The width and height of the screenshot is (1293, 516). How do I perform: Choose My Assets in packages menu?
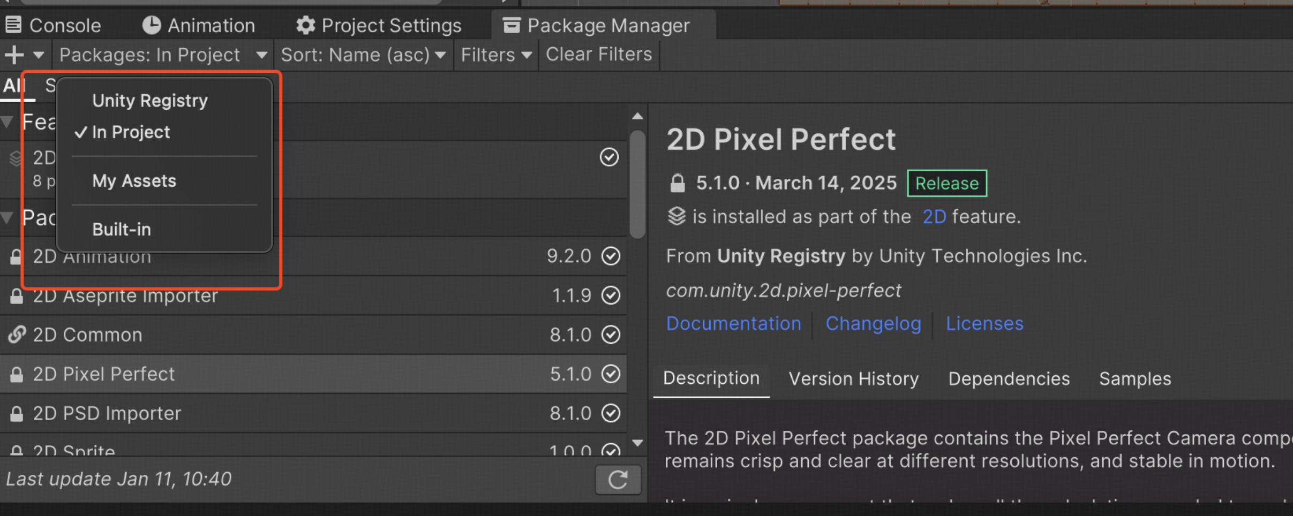[134, 181]
